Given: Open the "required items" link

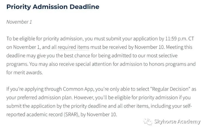Looking at the screenshot, I should (x=73, y=47).
